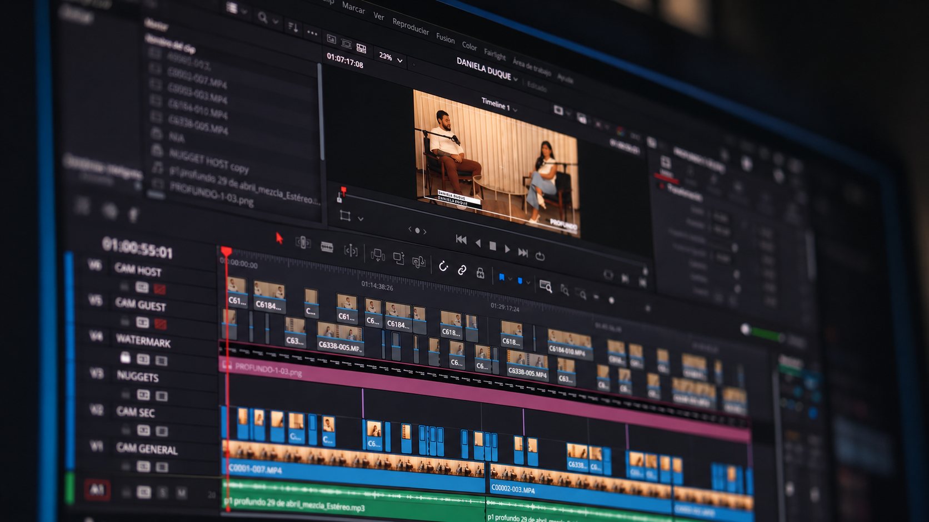Add a blue marker to timeline
929x522 pixels.
click(x=520, y=281)
